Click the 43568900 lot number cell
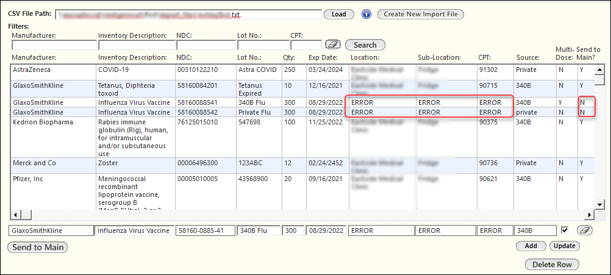 click(259, 191)
